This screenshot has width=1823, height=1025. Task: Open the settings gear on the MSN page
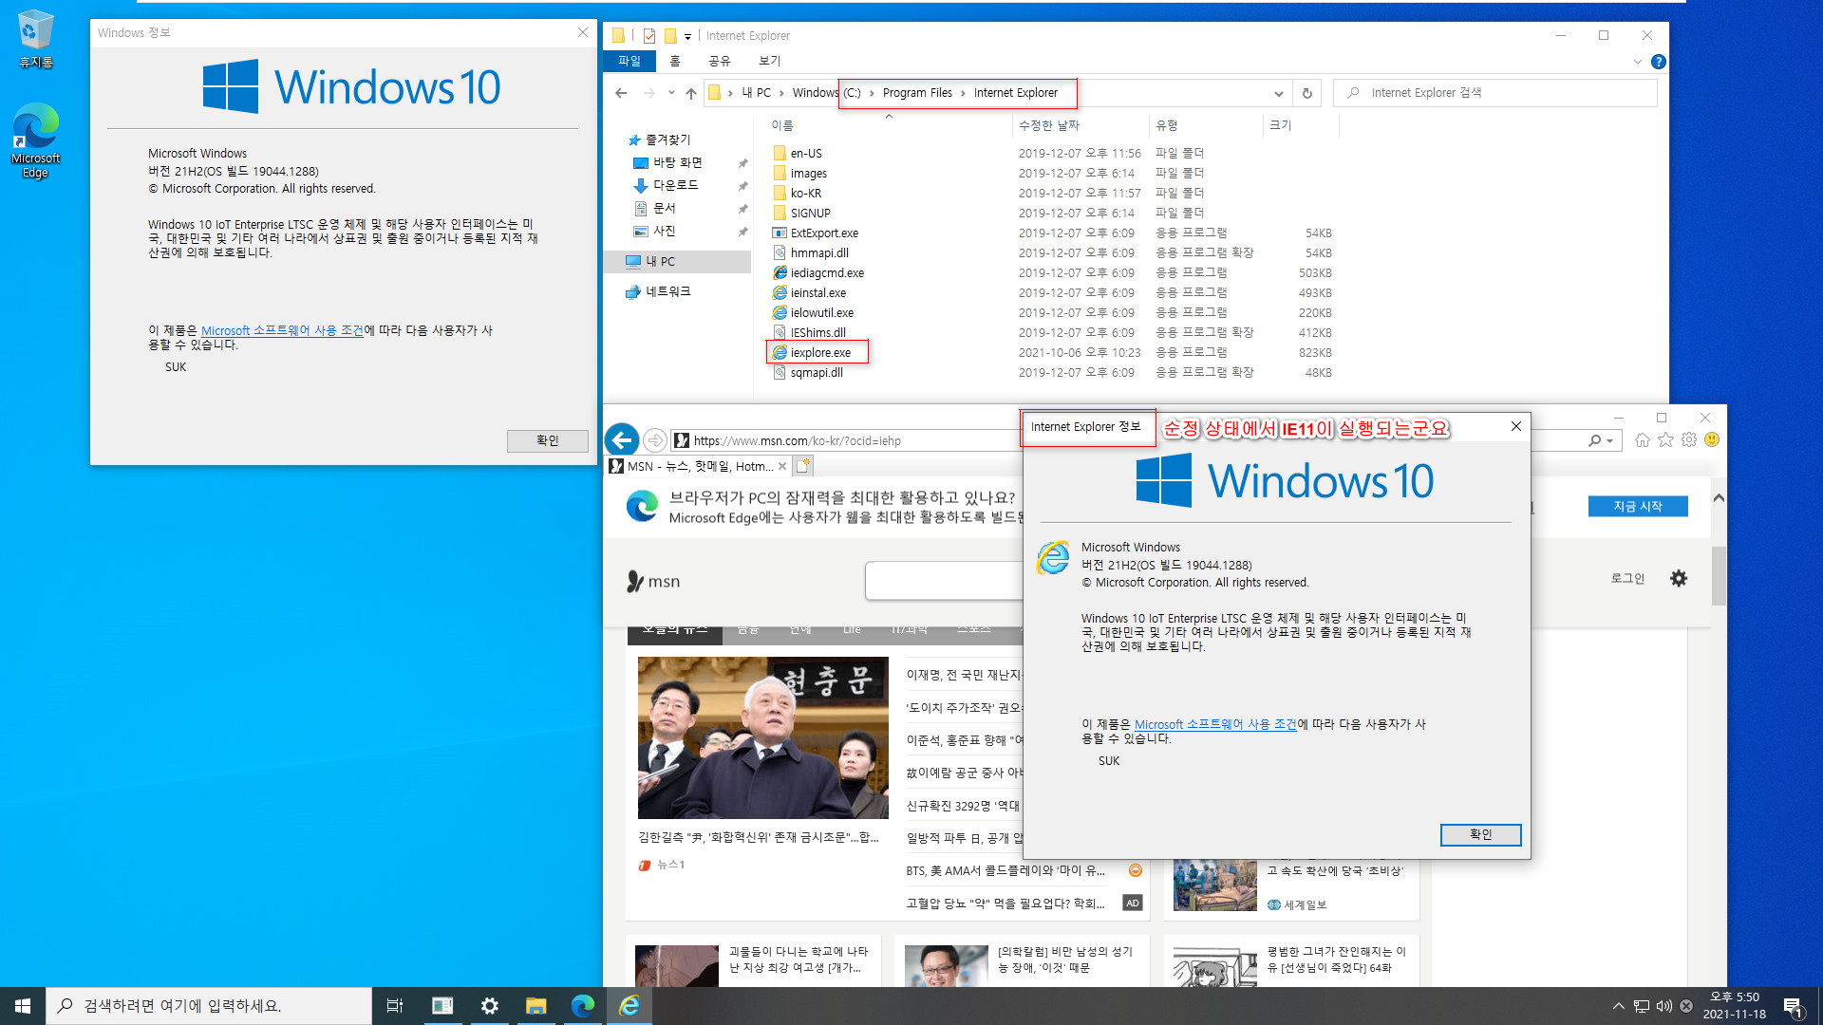(1679, 578)
